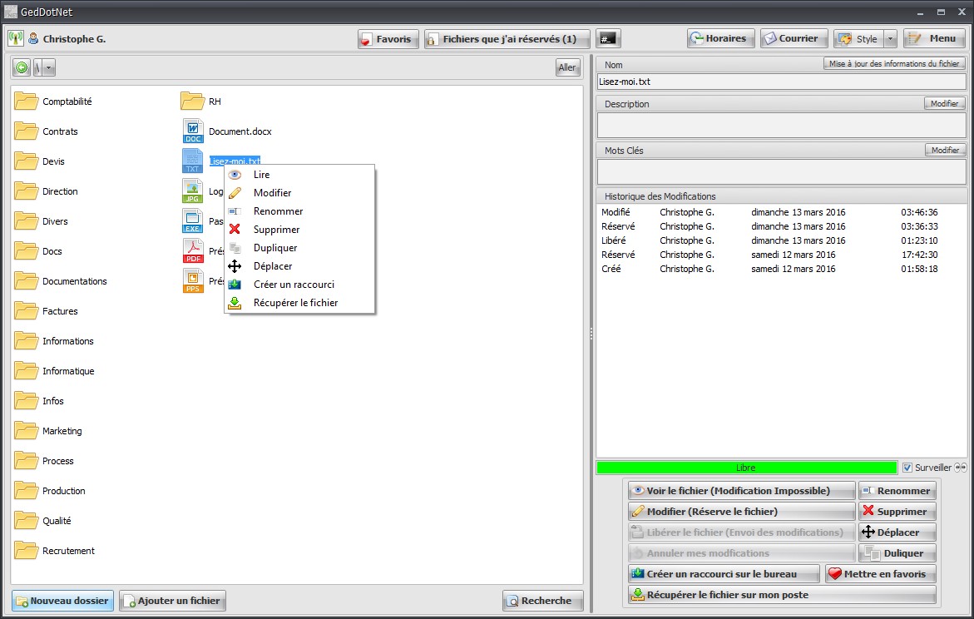Choose Lire in the context menu
Screen dimensions: 974x619
(x=299, y=175)
